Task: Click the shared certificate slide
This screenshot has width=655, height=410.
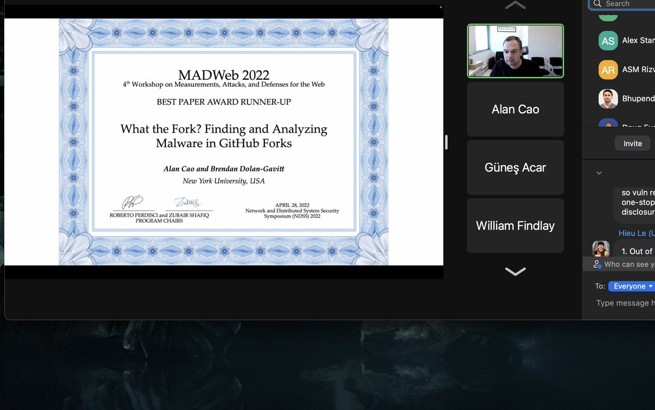Action: pos(224,142)
